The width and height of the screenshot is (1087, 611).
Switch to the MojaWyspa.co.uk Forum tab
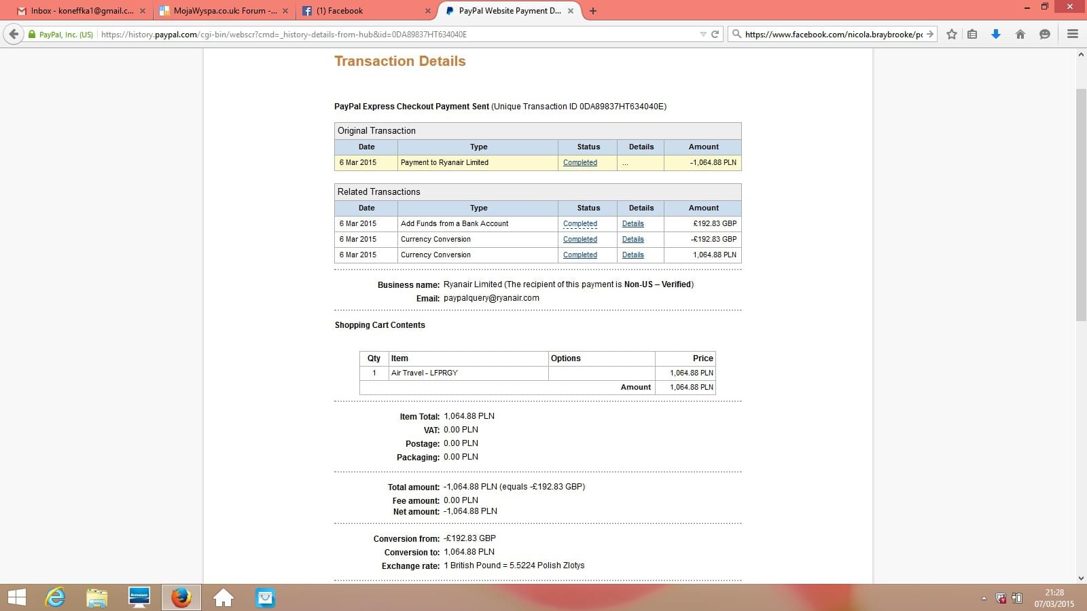(x=224, y=11)
